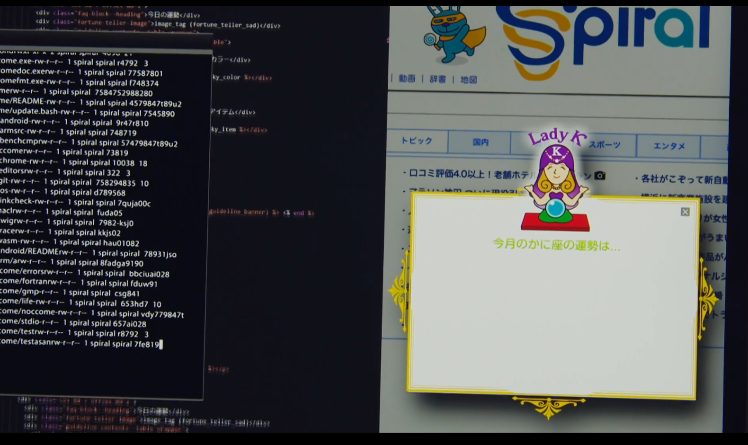
Task: Select terminal row os with d789568
Action: (63, 192)
